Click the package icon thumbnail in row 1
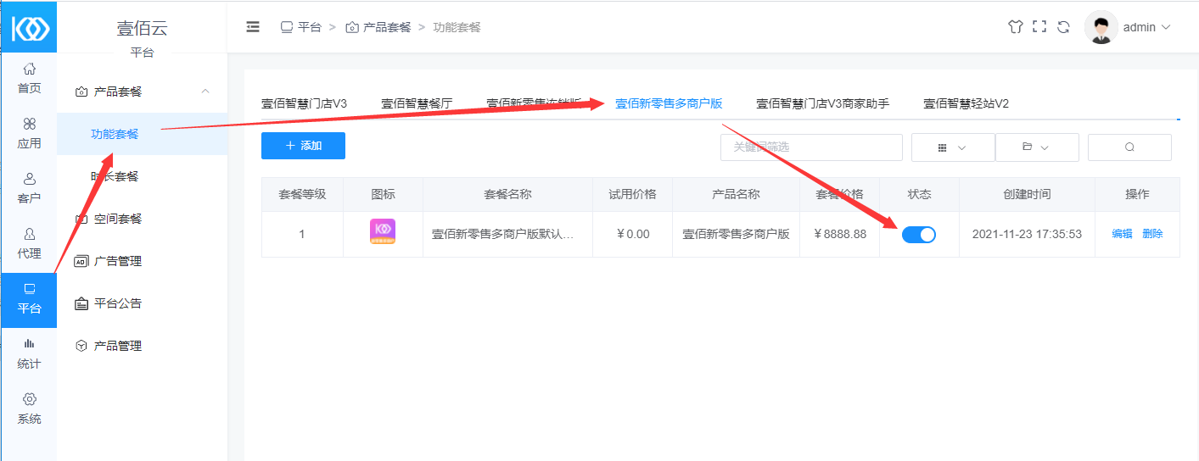 (x=383, y=232)
